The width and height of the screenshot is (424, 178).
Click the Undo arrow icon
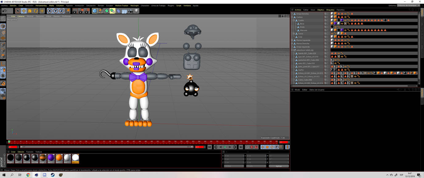(4, 11)
